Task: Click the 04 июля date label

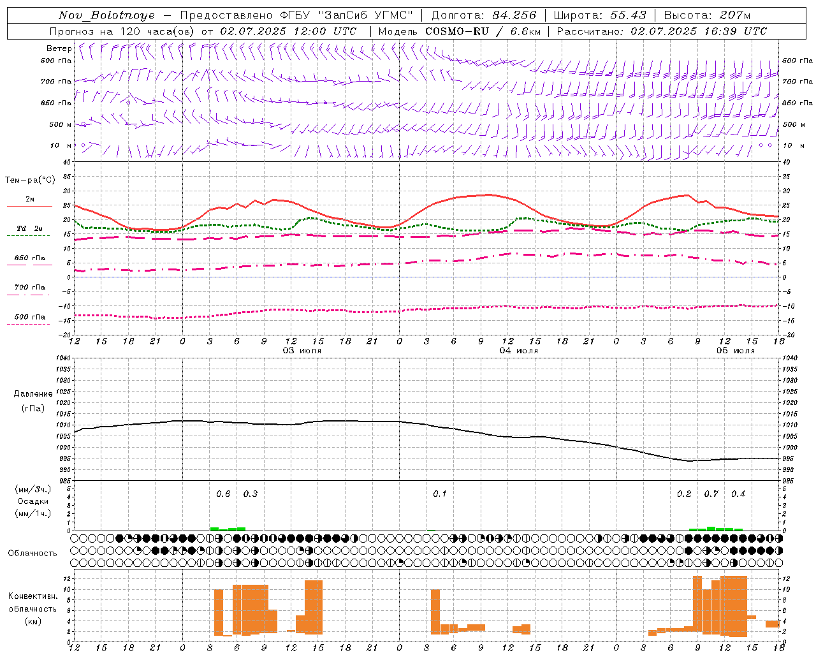Action: (x=519, y=351)
